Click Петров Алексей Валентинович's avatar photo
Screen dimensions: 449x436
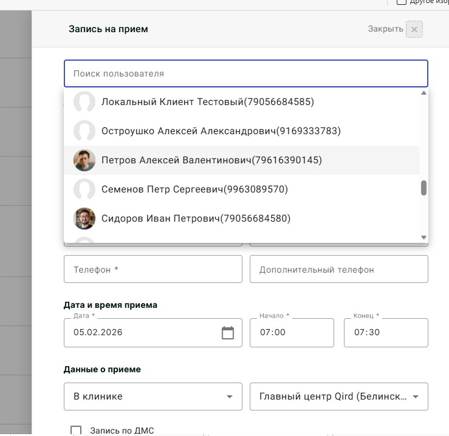click(84, 160)
